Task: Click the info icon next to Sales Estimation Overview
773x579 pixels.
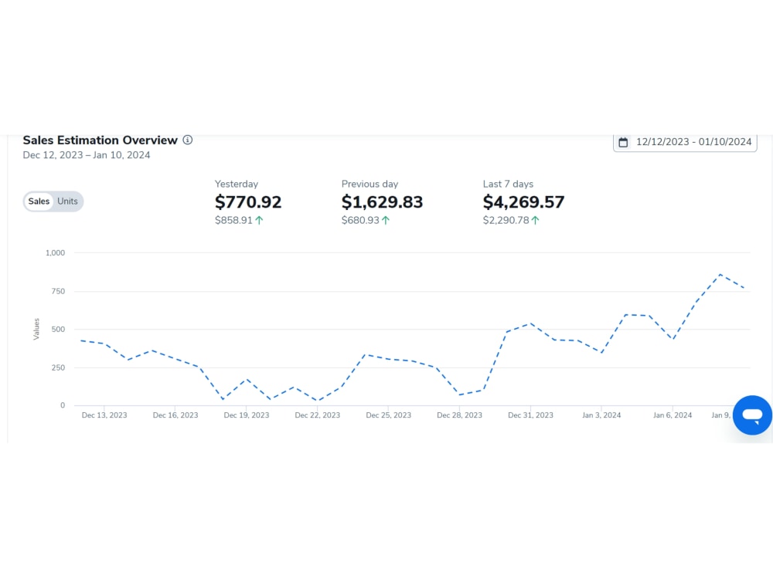Action: (x=187, y=140)
